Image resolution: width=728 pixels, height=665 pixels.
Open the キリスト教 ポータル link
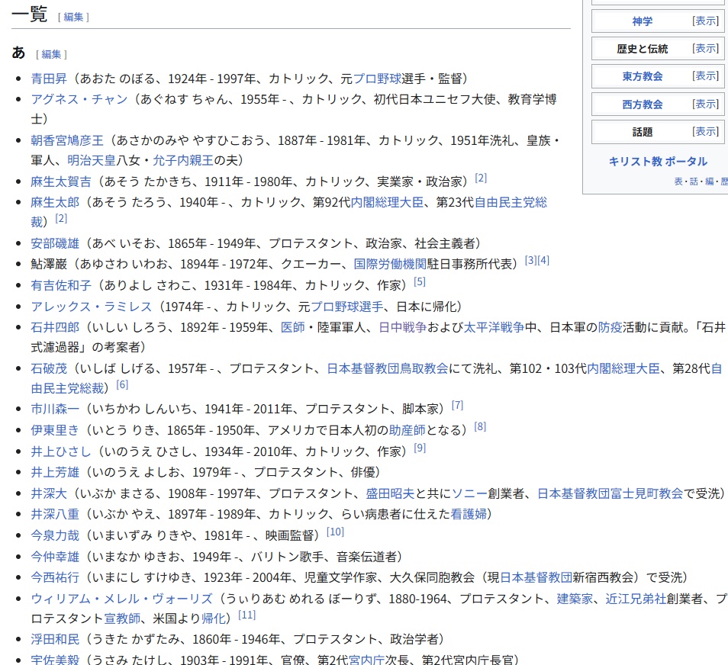(x=657, y=162)
